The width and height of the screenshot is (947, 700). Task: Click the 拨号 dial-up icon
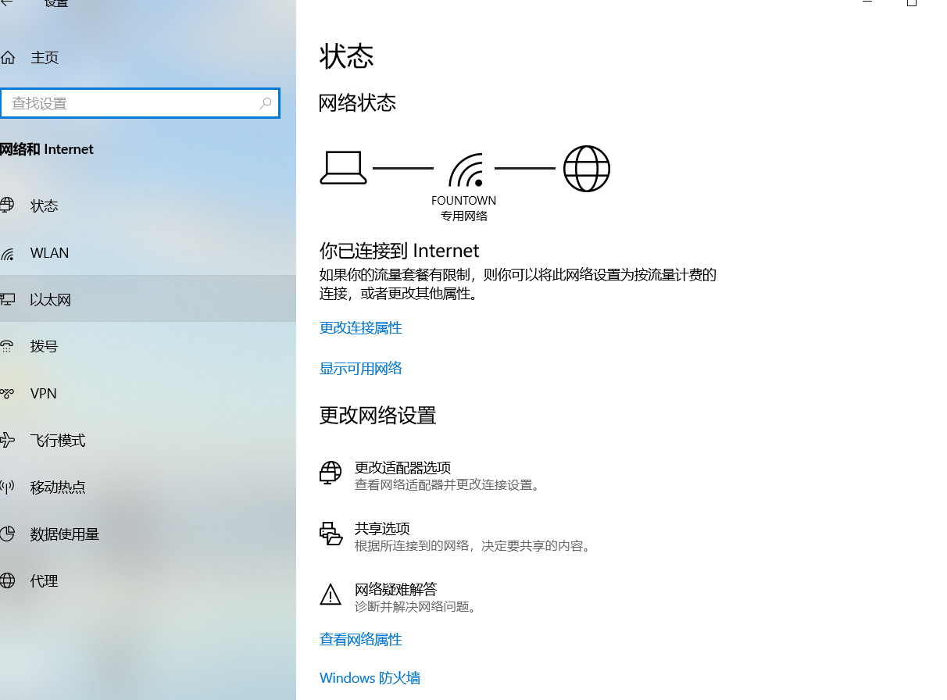[x=8, y=346]
